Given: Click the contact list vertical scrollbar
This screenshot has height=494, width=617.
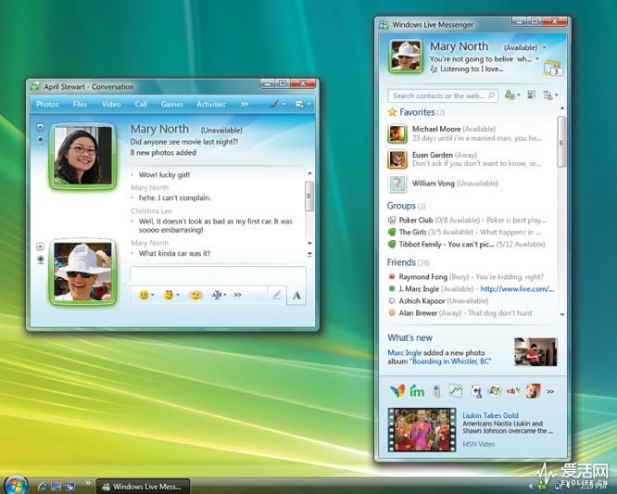Looking at the screenshot, I should coord(561,139).
